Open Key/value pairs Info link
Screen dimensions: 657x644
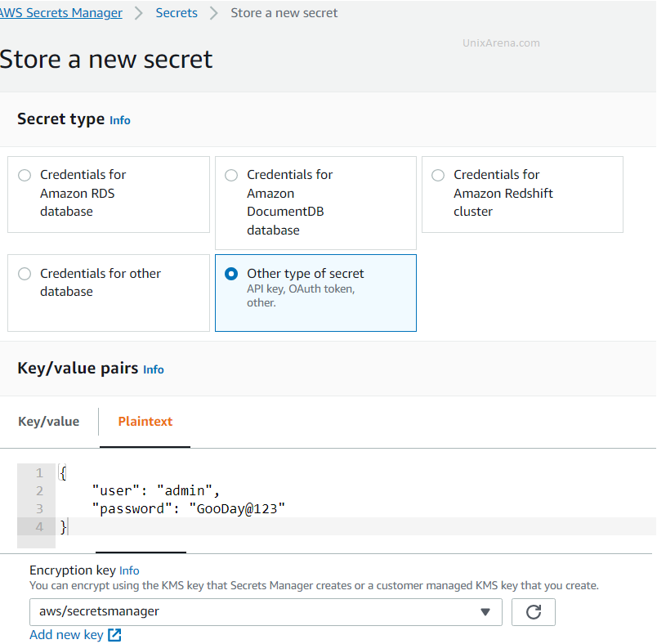154,369
